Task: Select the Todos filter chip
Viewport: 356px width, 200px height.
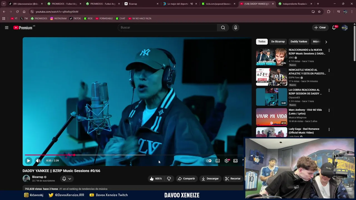Action: coord(262,42)
